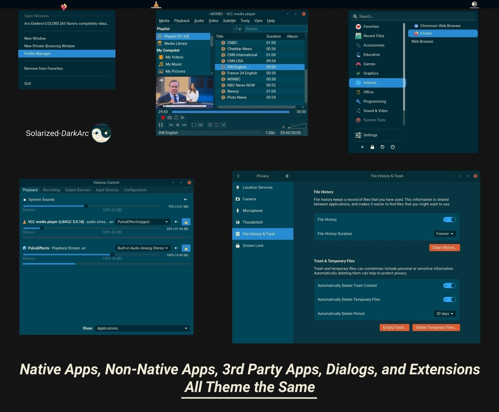Viewport: 499px width, 412px height.
Task: Toggle VLC random shuffle playback
Action: pyautogui.click(x=223, y=125)
